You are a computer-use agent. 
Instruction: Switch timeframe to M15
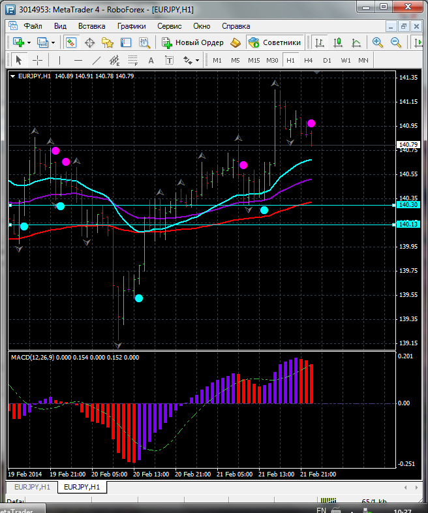click(254, 60)
